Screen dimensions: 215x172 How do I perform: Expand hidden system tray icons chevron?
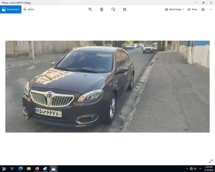[x=187, y=169]
